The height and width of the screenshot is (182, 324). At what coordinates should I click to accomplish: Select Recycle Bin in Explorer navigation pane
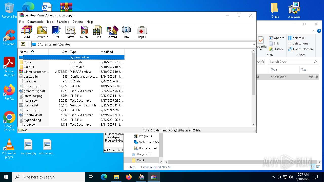(142, 154)
